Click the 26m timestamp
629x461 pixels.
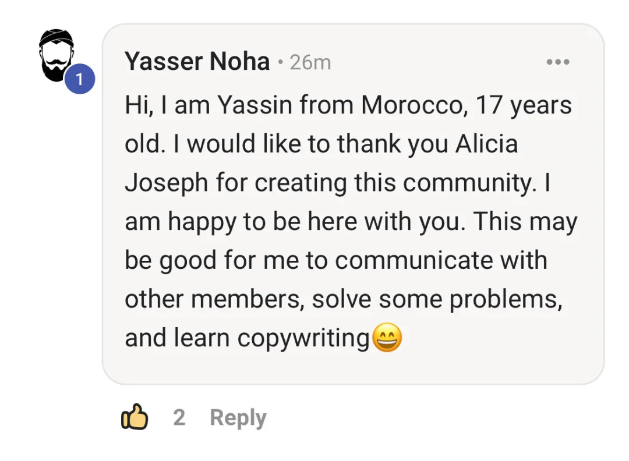pyautogui.click(x=310, y=62)
